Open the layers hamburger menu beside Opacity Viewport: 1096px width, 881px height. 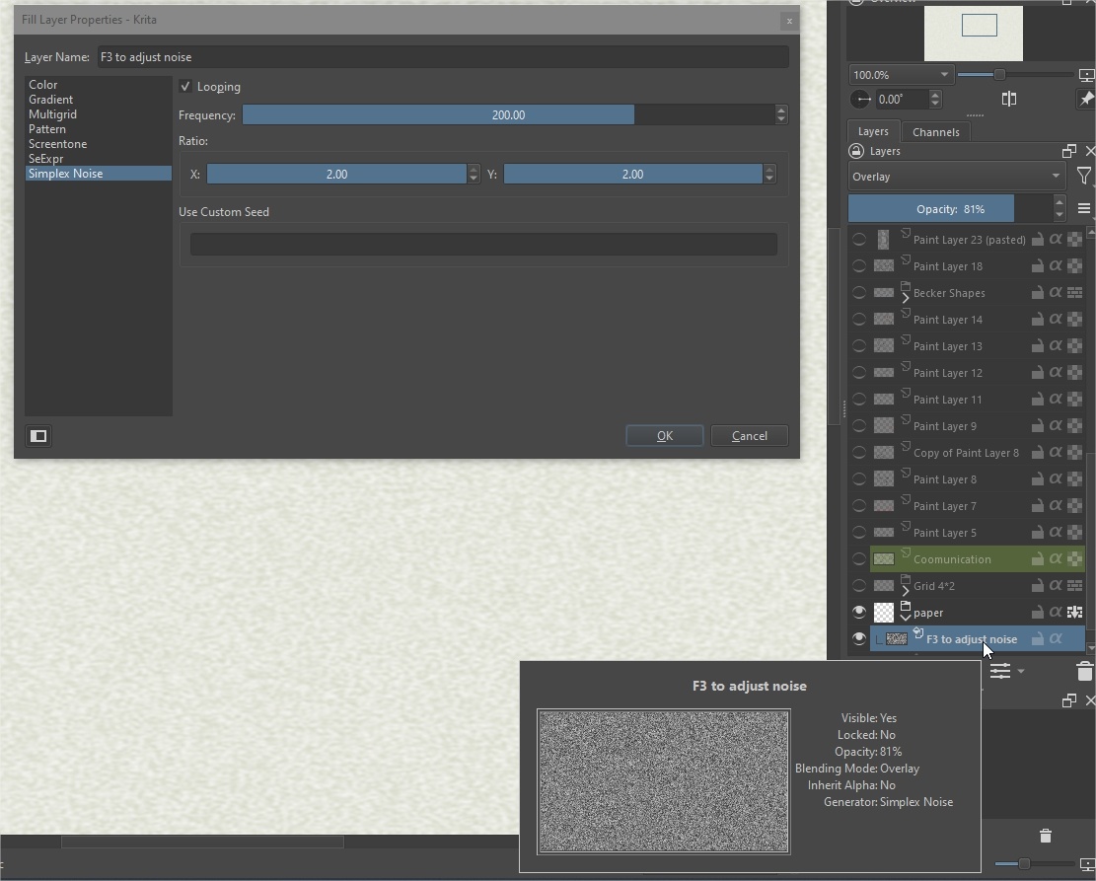[1084, 208]
